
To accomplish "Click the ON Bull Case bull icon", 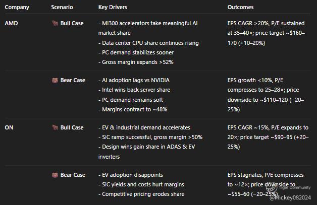I will (x=55, y=127).
